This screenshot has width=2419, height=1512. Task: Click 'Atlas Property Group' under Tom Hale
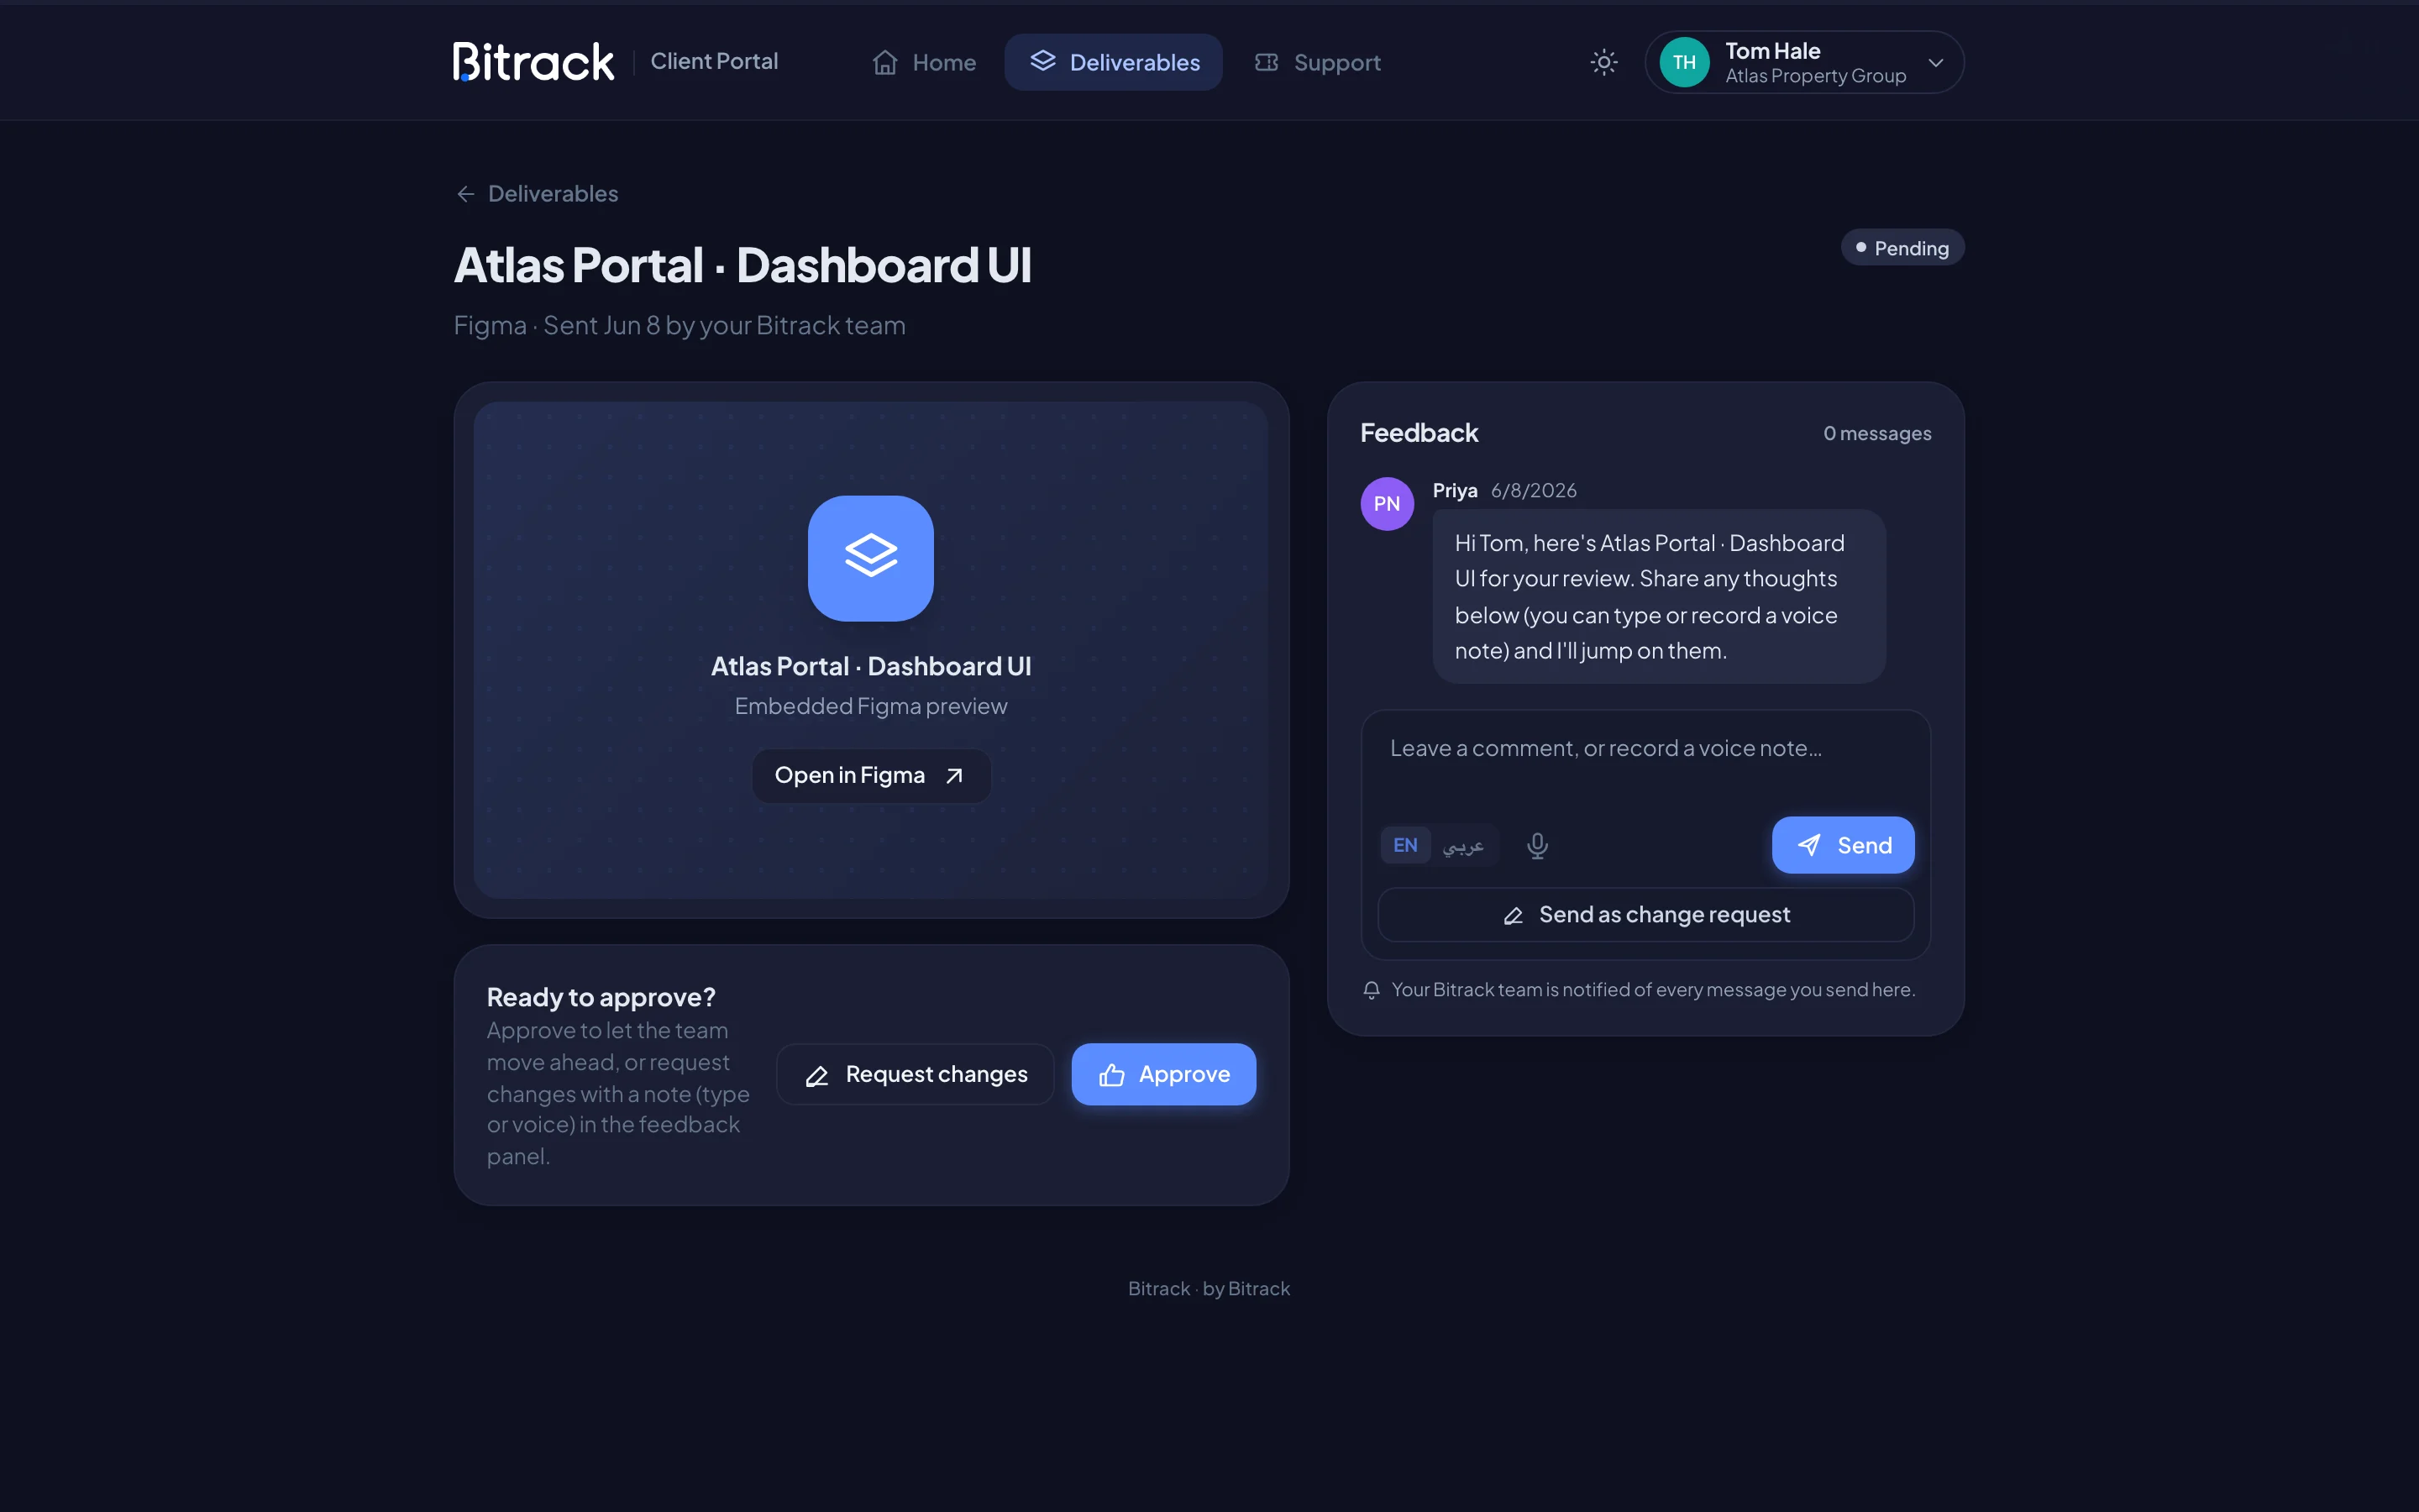[1815, 77]
